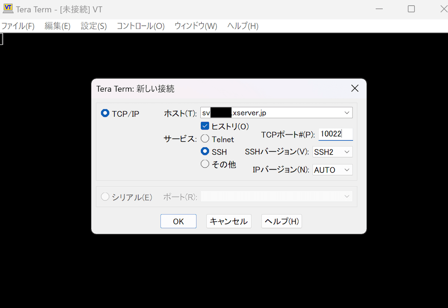Select the その他 service option

coord(205,164)
